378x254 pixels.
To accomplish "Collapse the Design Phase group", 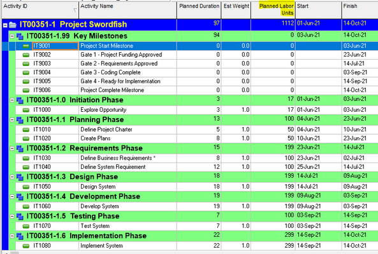I will [x=12, y=177].
